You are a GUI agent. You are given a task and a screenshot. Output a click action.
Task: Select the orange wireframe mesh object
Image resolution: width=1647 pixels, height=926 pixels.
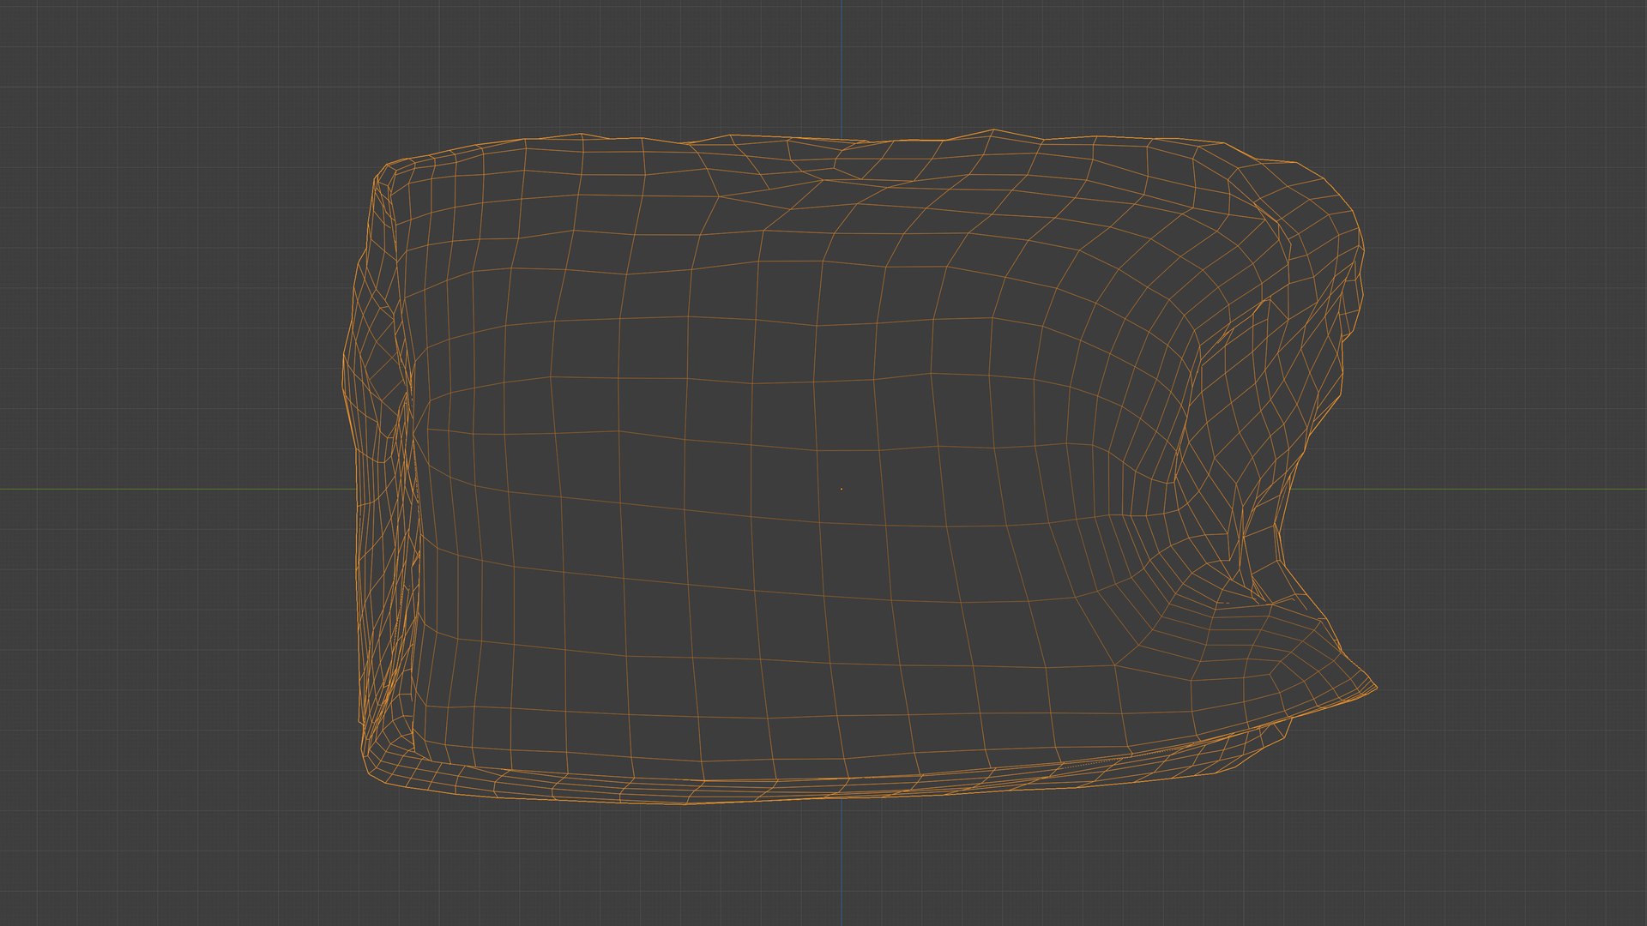858,467
